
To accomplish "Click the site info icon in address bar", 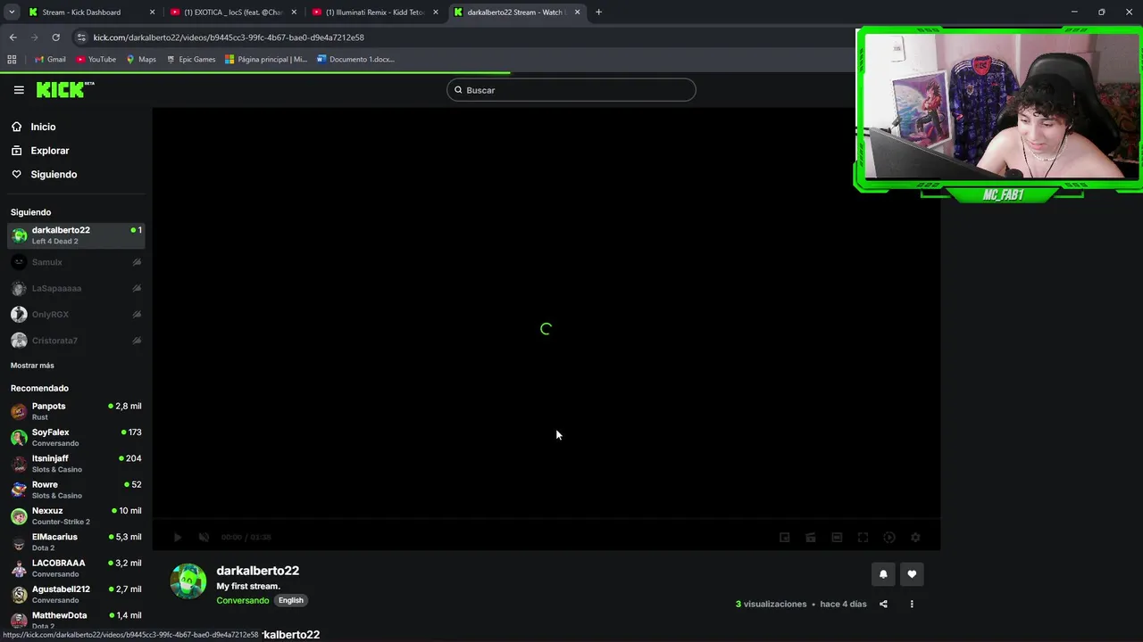I will pos(81,37).
